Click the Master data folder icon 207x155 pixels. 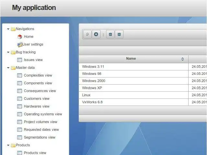click(13, 68)
